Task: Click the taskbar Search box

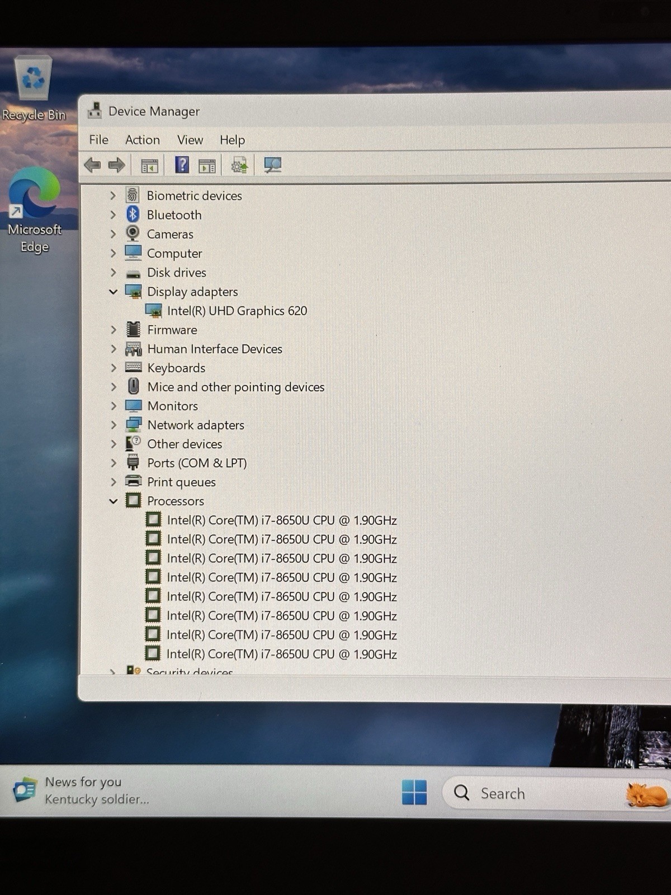Action: pos(556,793)
